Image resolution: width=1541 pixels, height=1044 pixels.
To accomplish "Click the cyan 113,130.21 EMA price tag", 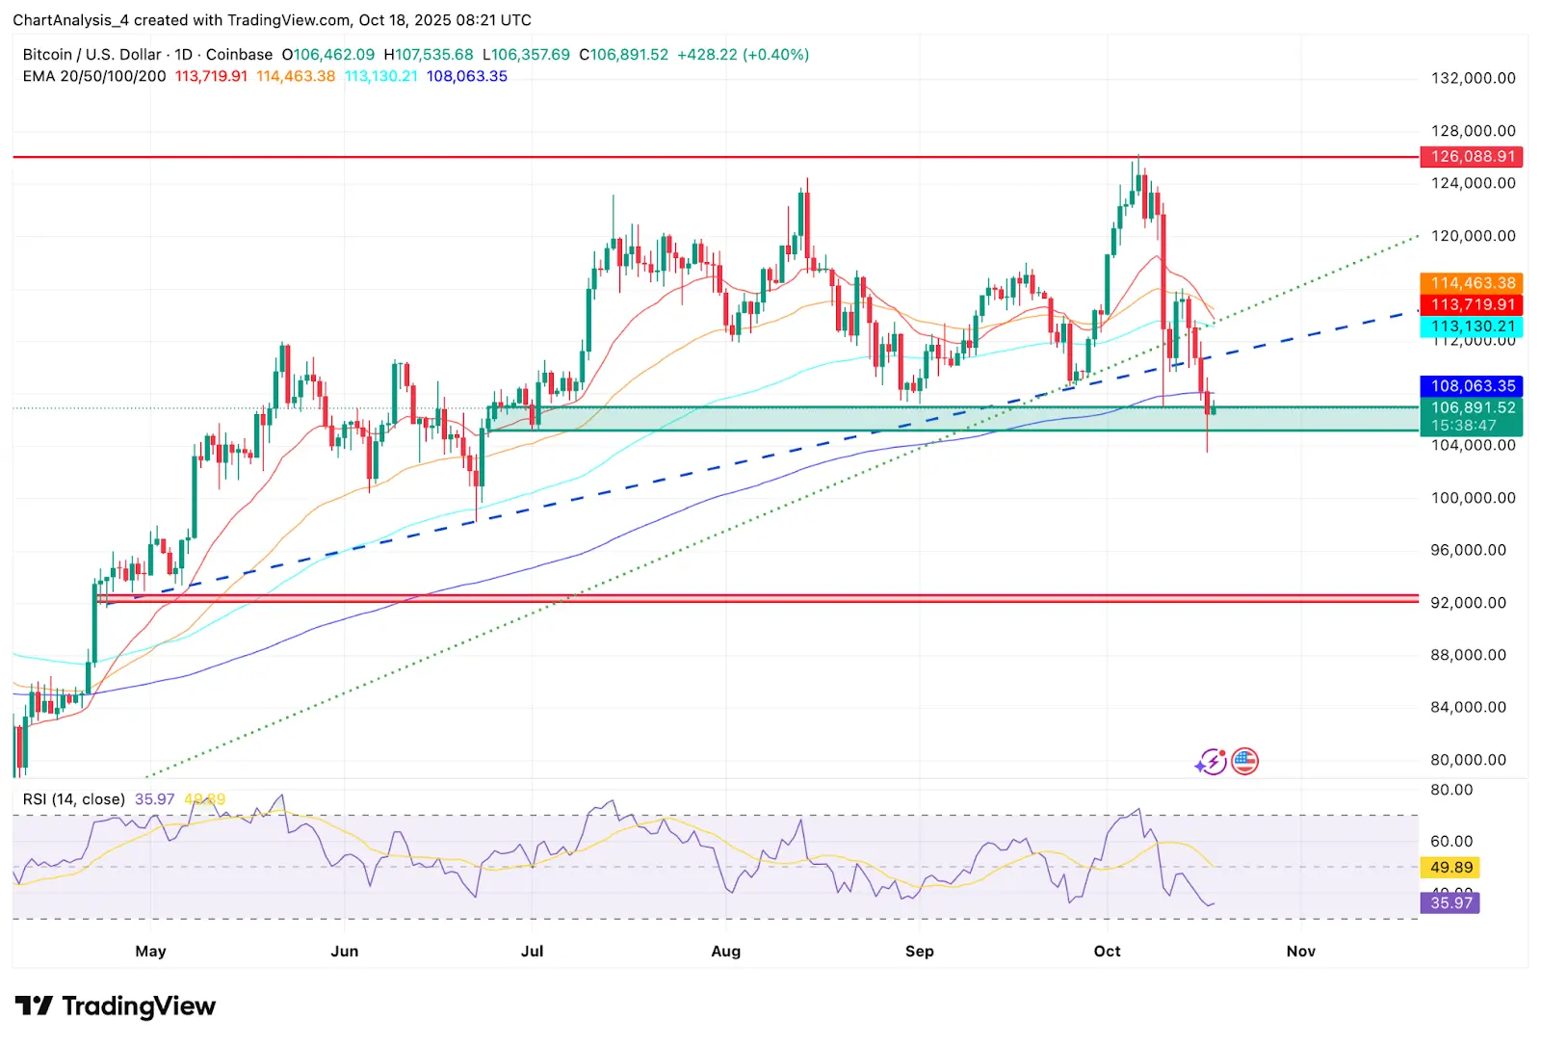I will [1472, 326].
